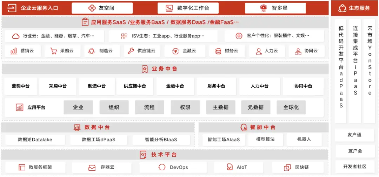Click the 智多星 robot icon
Viewport: 379px width, 177px height.
tap(264, 8)
